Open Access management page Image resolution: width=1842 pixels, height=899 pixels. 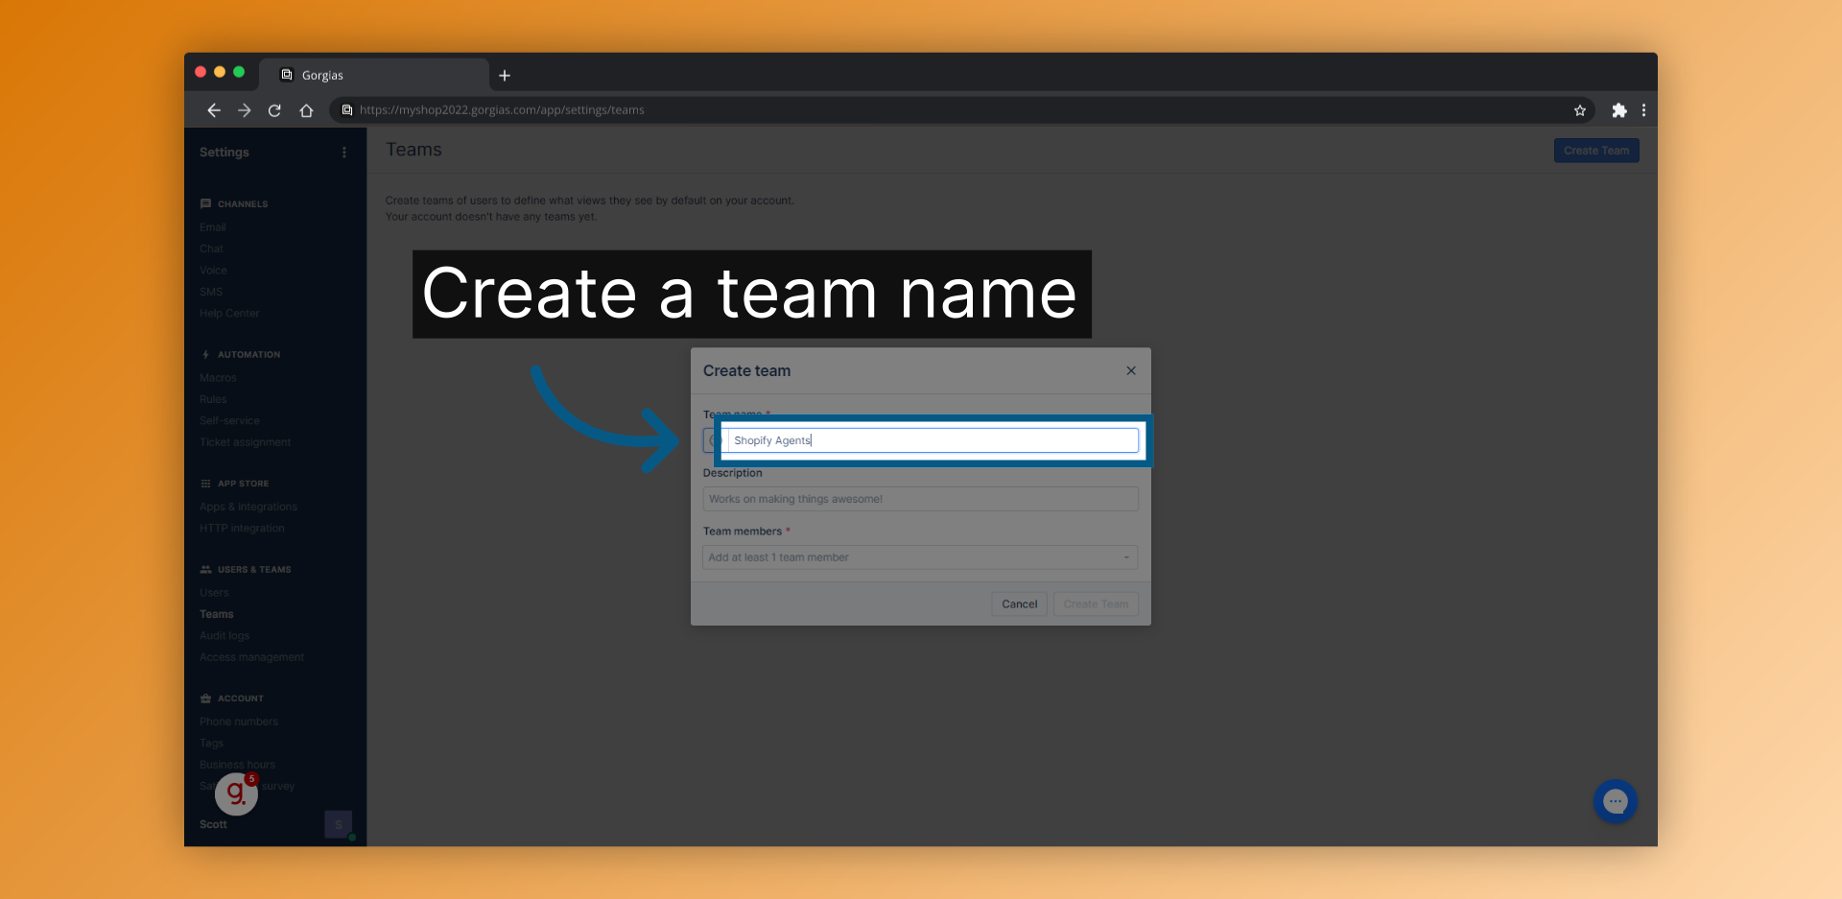click(251, 657)
